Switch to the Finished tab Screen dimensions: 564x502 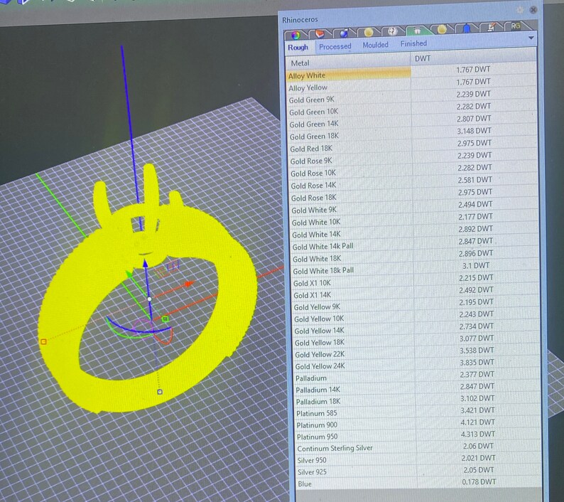(413, 43)
